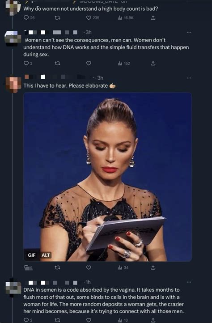The width and height of the screenshot is (212, 323).
Task: Open more options on the 1h reply
Action: [189, 282]
